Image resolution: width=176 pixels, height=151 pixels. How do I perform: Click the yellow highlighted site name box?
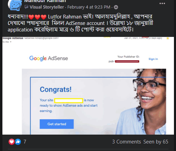[69, 100]
